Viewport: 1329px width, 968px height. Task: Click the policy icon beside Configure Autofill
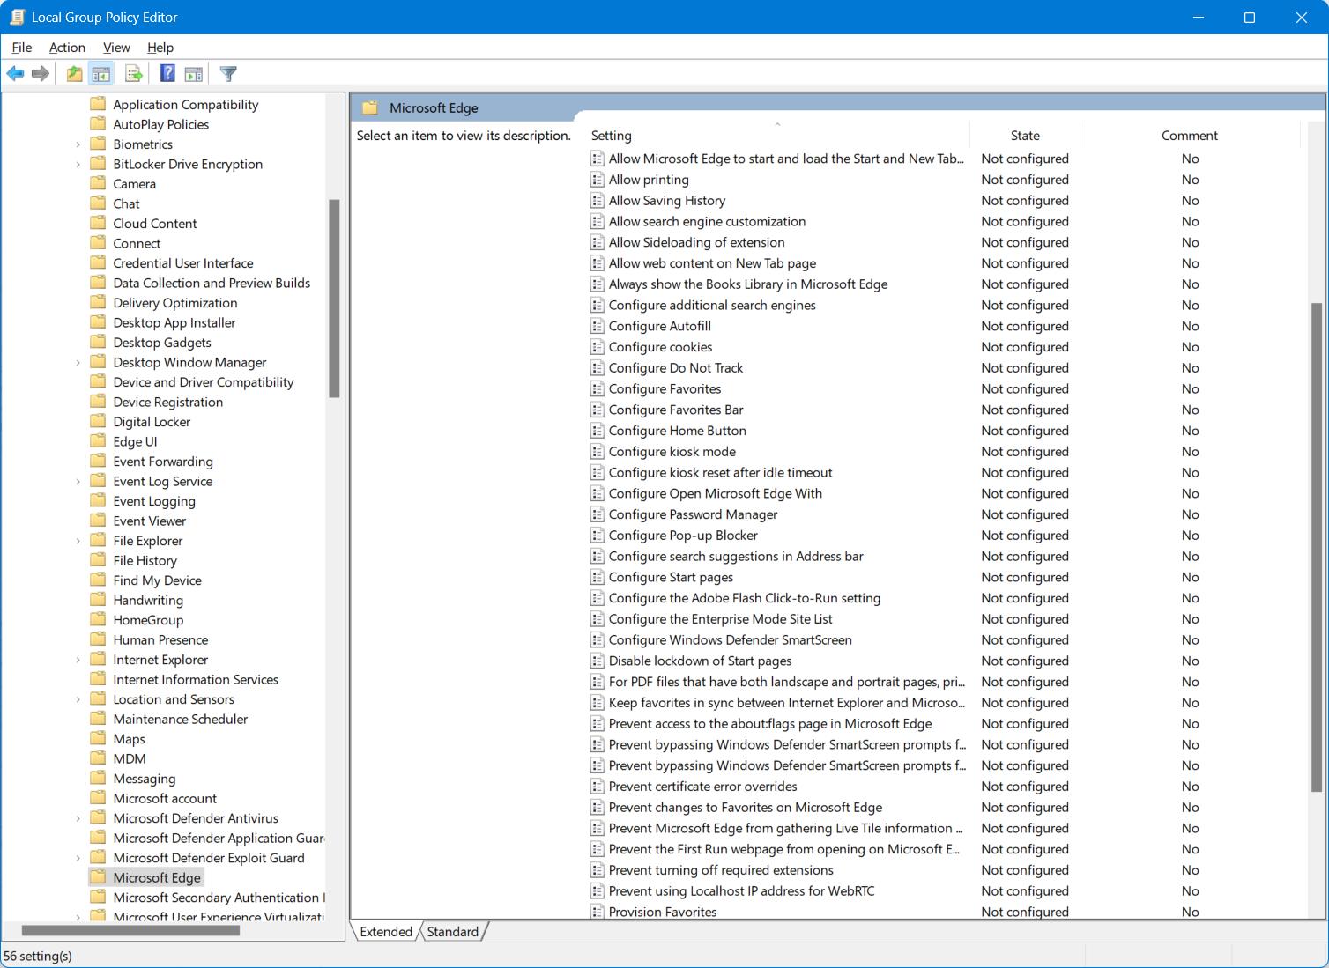coord(597,326)
